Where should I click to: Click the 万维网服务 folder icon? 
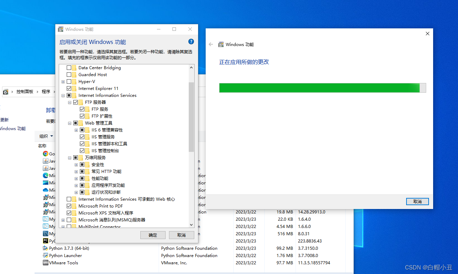click(81, 158)
